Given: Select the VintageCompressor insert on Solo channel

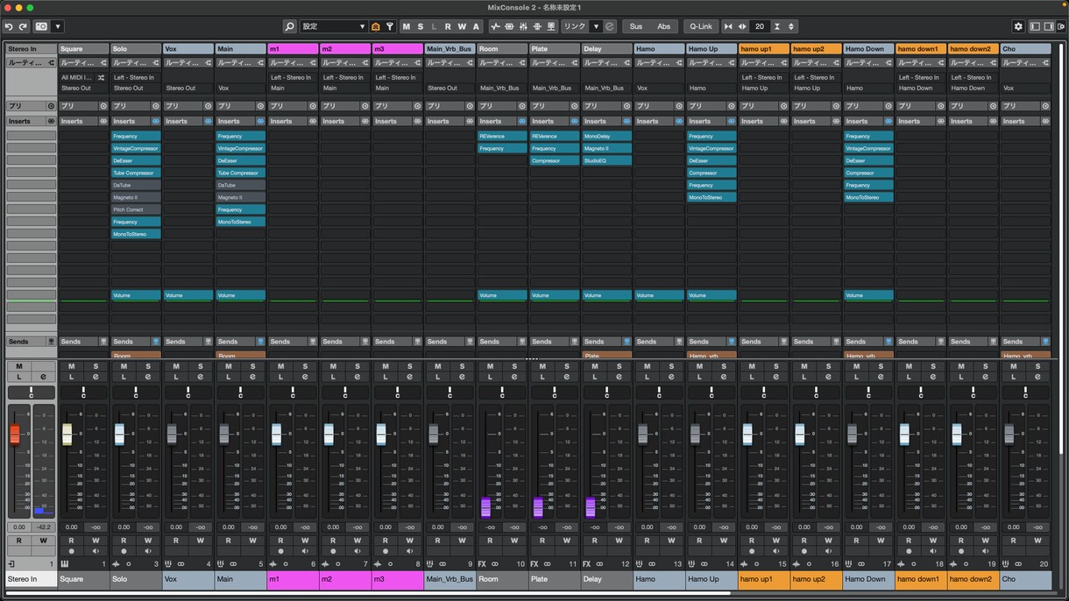Looking at the screenshot, I should pos(136,149).
